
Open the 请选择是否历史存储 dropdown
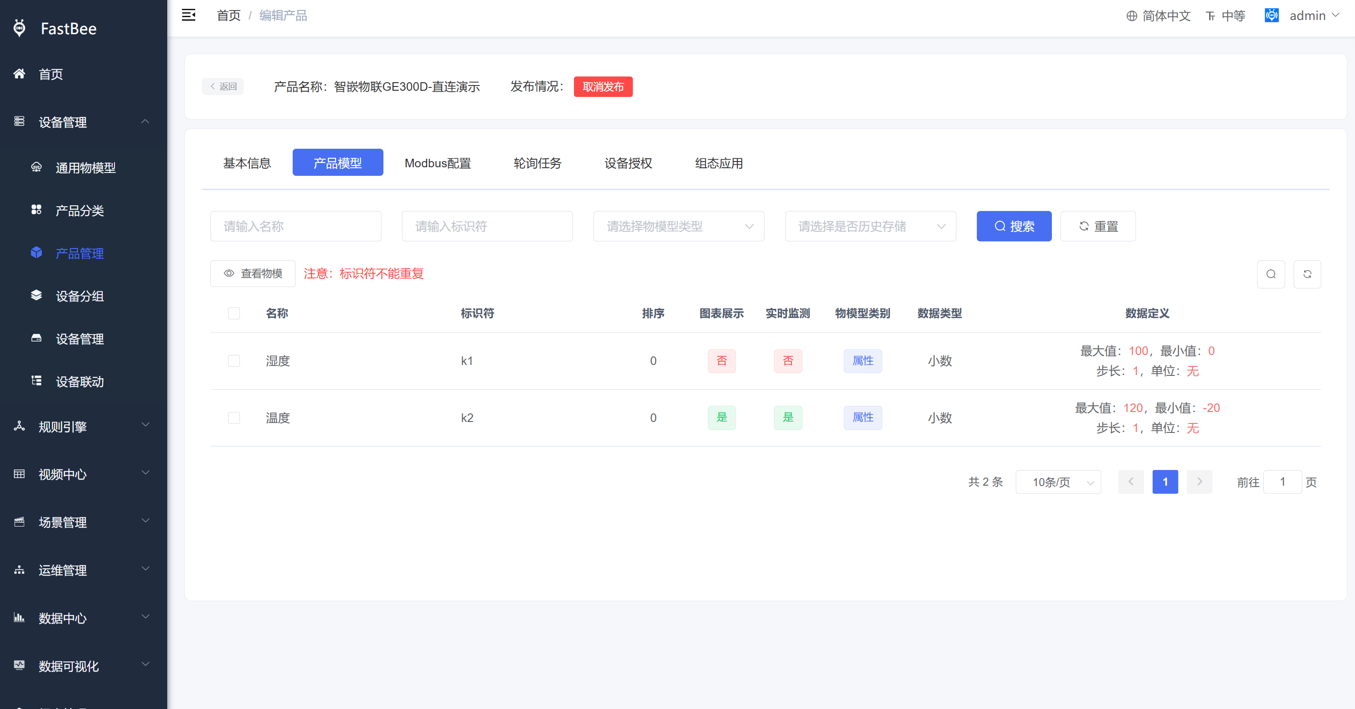870,226
